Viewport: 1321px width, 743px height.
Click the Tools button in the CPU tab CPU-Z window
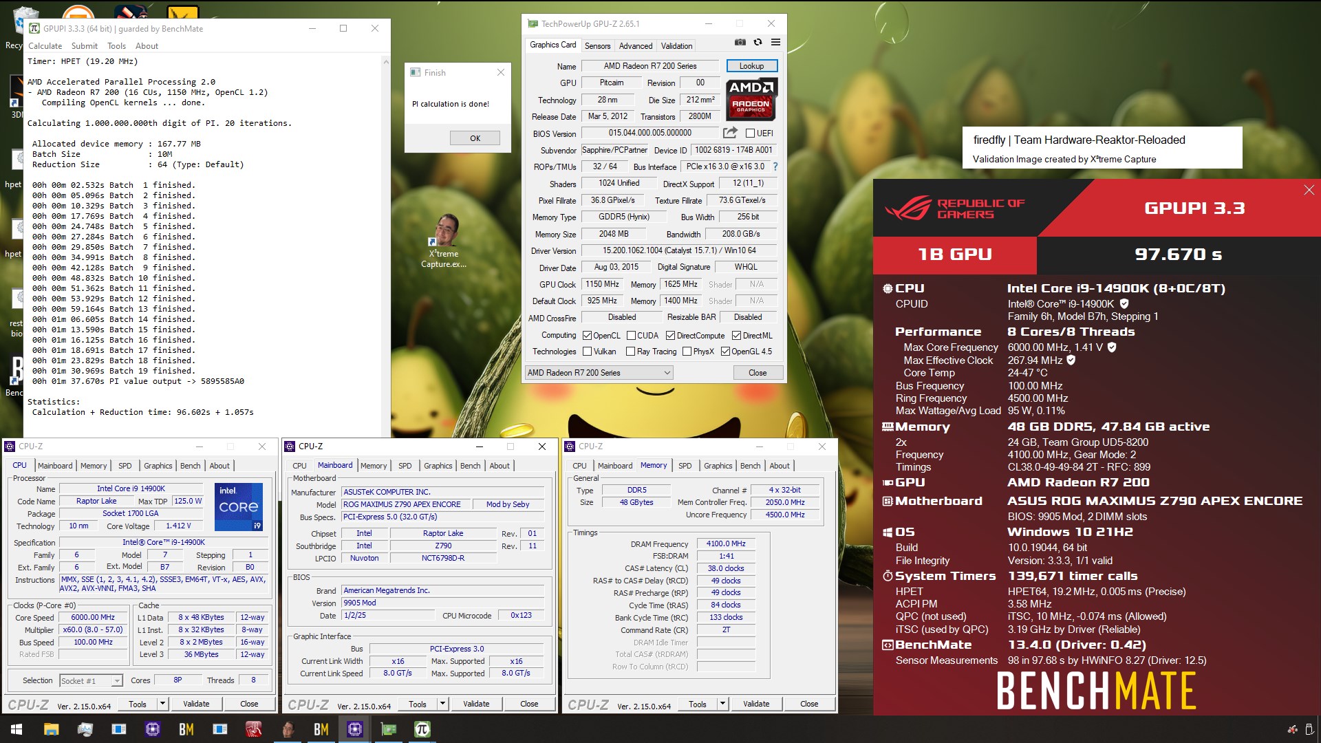(x=138, y=704)
